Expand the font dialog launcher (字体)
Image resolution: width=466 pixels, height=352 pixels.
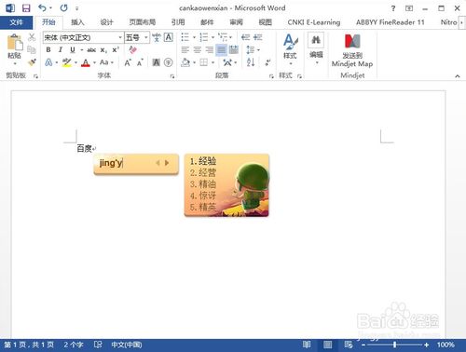172,76
